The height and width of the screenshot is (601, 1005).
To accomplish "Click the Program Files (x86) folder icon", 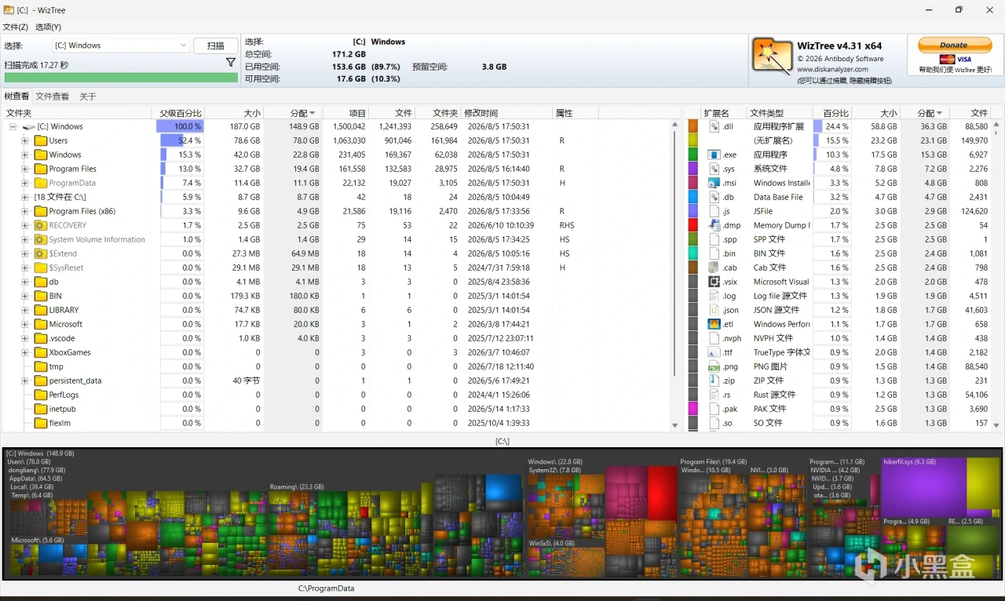I will click(41, 211).
